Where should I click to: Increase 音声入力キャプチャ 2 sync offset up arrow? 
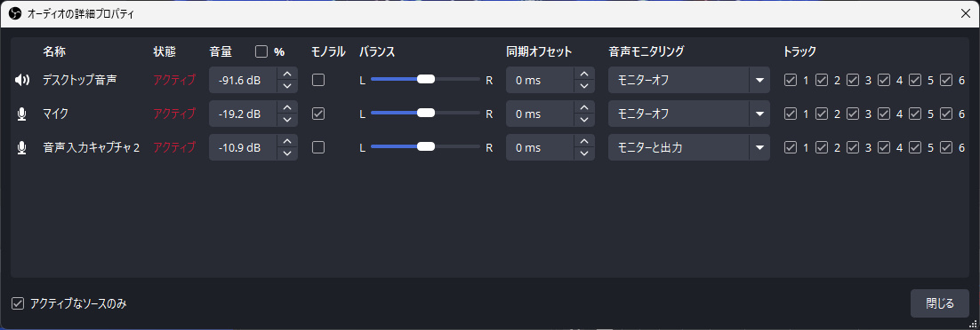pos(583,142)
